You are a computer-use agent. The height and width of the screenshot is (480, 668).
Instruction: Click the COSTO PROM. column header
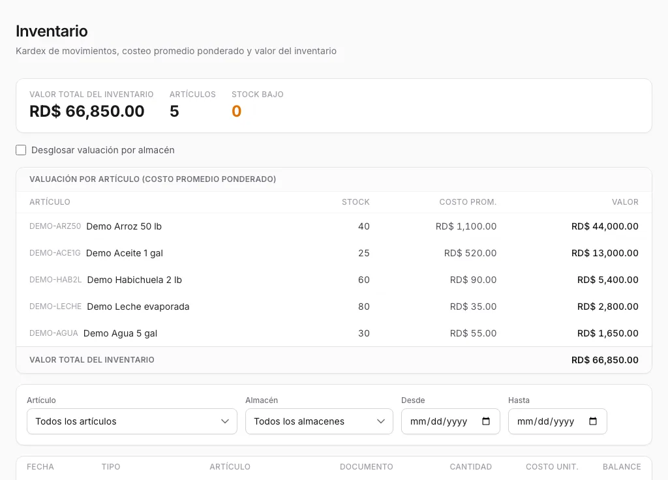click(x=468, y=202)
